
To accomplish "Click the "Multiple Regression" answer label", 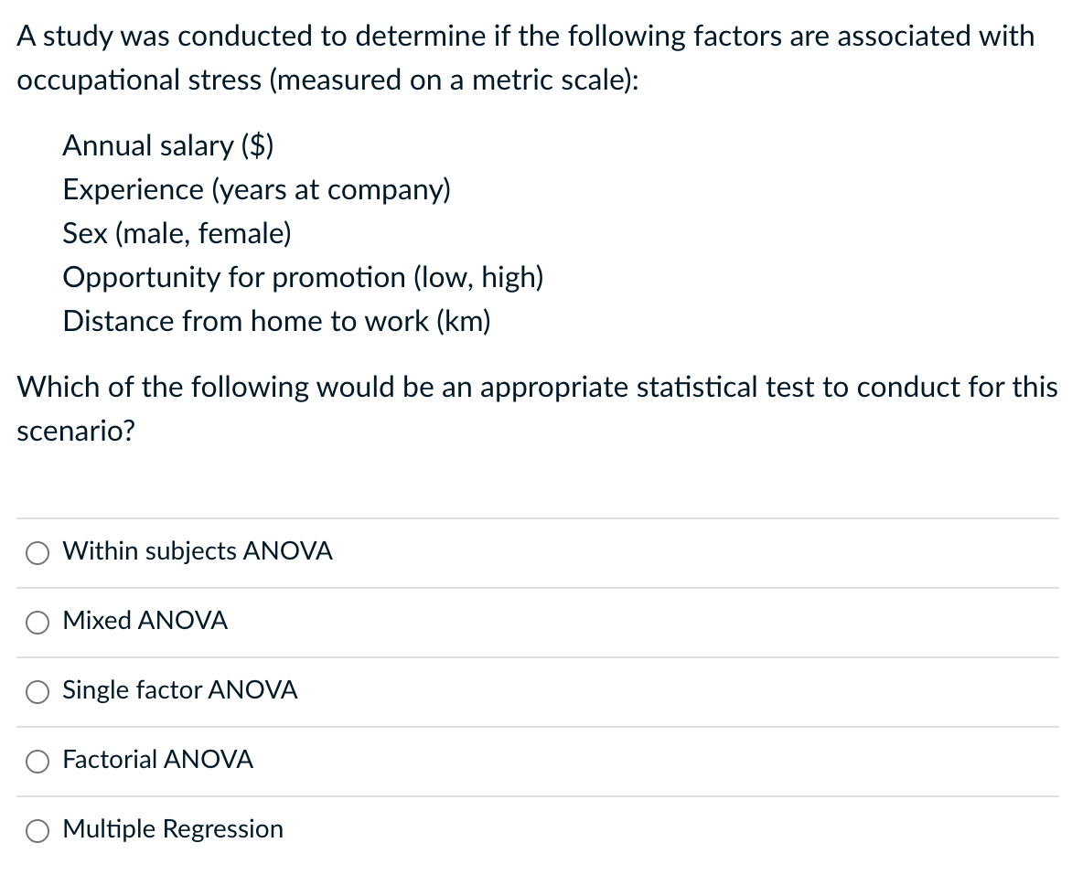I will [x=173, y=829].
